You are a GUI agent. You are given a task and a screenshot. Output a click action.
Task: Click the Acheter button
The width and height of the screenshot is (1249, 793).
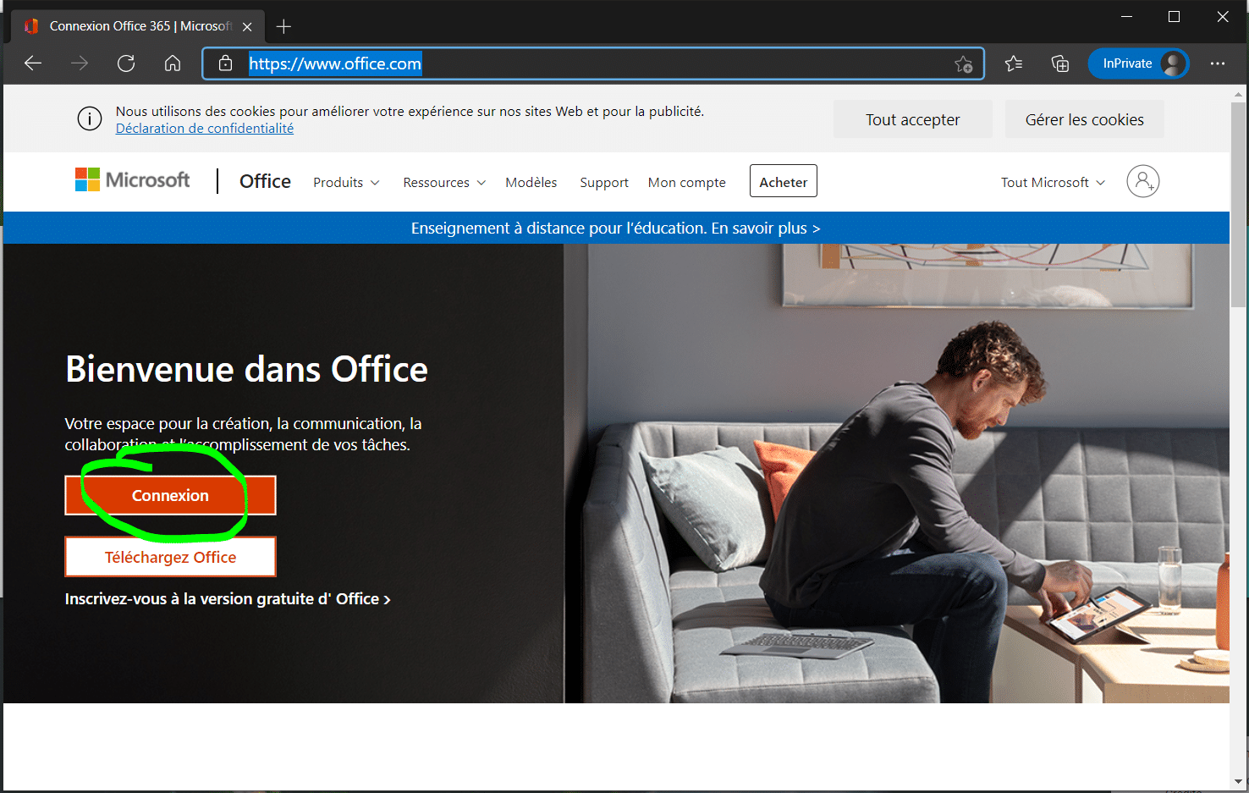tap(784, 181)
